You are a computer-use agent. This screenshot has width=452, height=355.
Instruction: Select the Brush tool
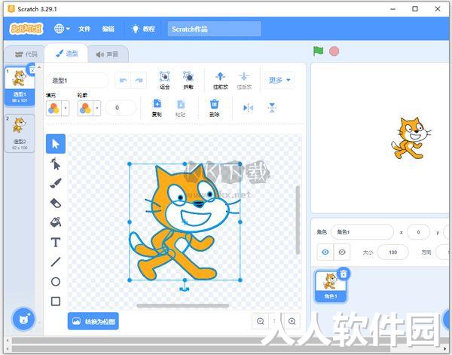pos(56,183)
